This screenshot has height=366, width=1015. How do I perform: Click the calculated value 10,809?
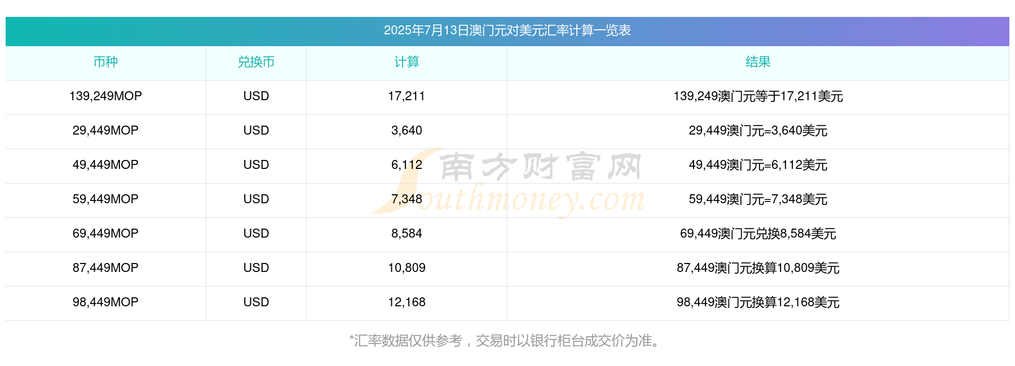point(407,268)
